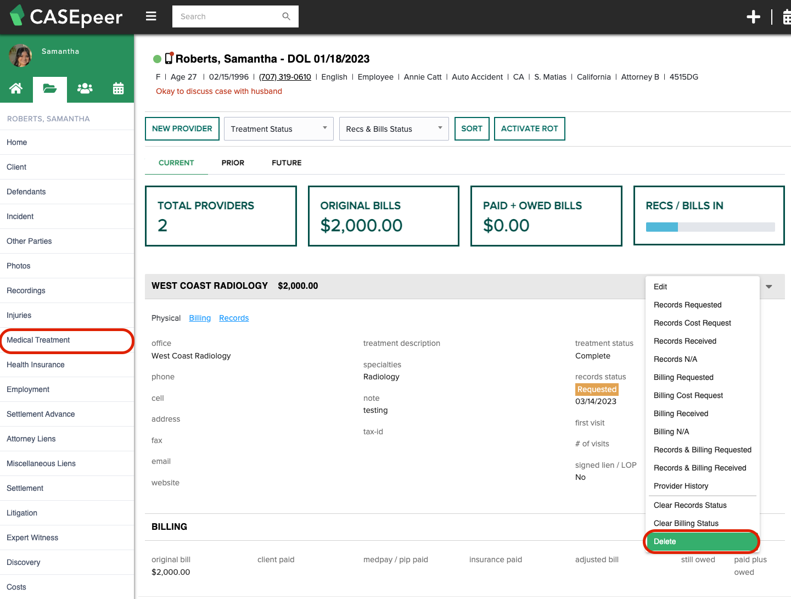Open Litigation section in sidebar
The width and height of the screenshot is (791, 599).
coord(67,513)
